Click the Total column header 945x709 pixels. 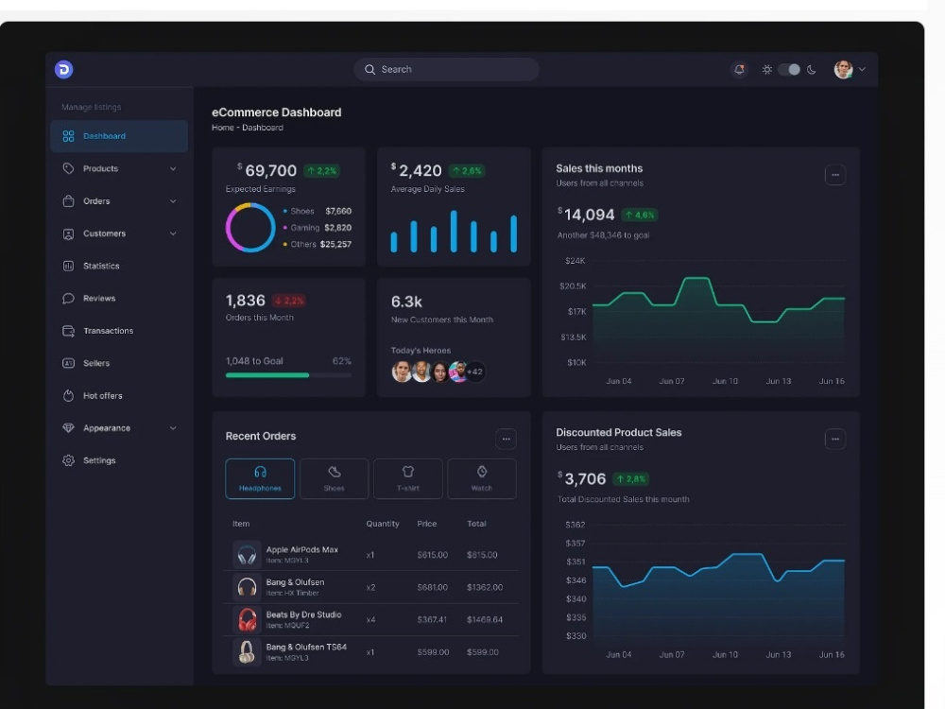click(x=476, y=524)
